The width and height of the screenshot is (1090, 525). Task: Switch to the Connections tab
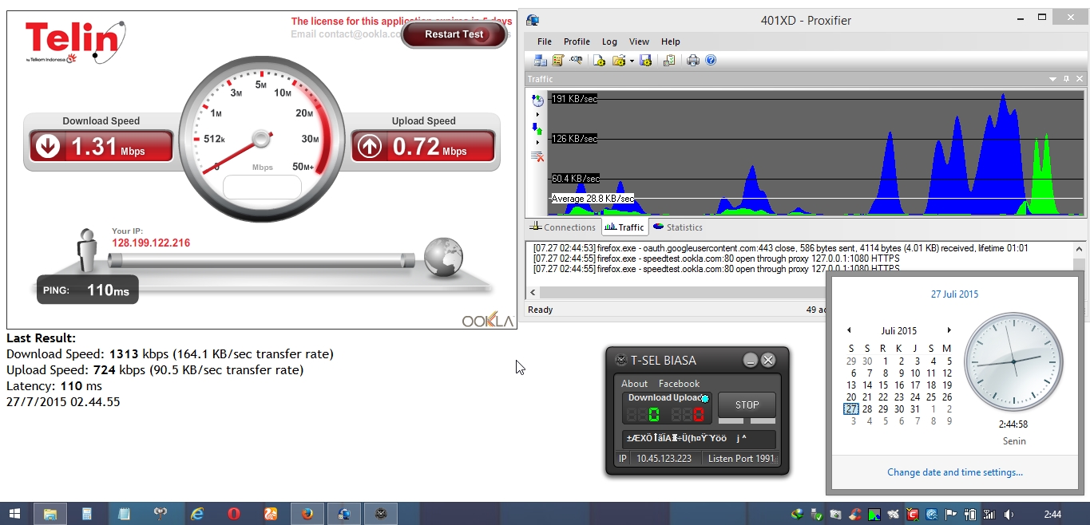tap(562, 227)
